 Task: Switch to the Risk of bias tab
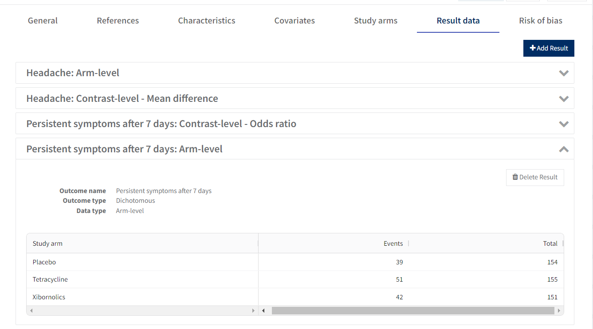(541, 20)
